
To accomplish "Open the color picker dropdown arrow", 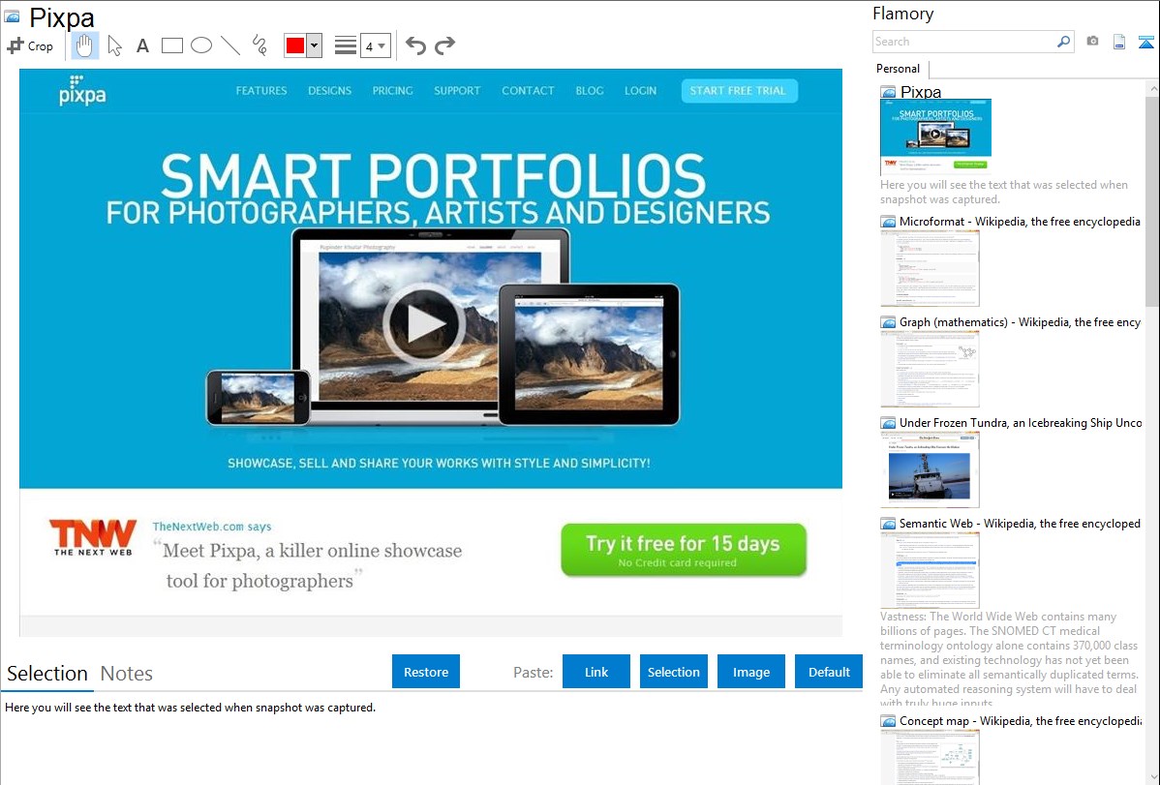I will [x=315, y=45].
